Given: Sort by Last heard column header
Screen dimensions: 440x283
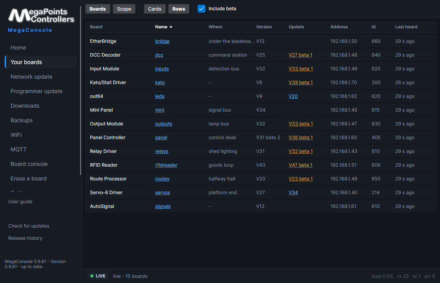Looking at the screenshot, I should 406,27.
